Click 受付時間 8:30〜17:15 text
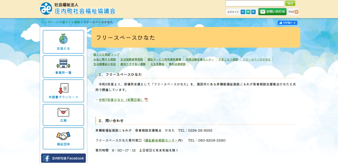This screenshot has width=338, height=164. [x=116, y=150]
